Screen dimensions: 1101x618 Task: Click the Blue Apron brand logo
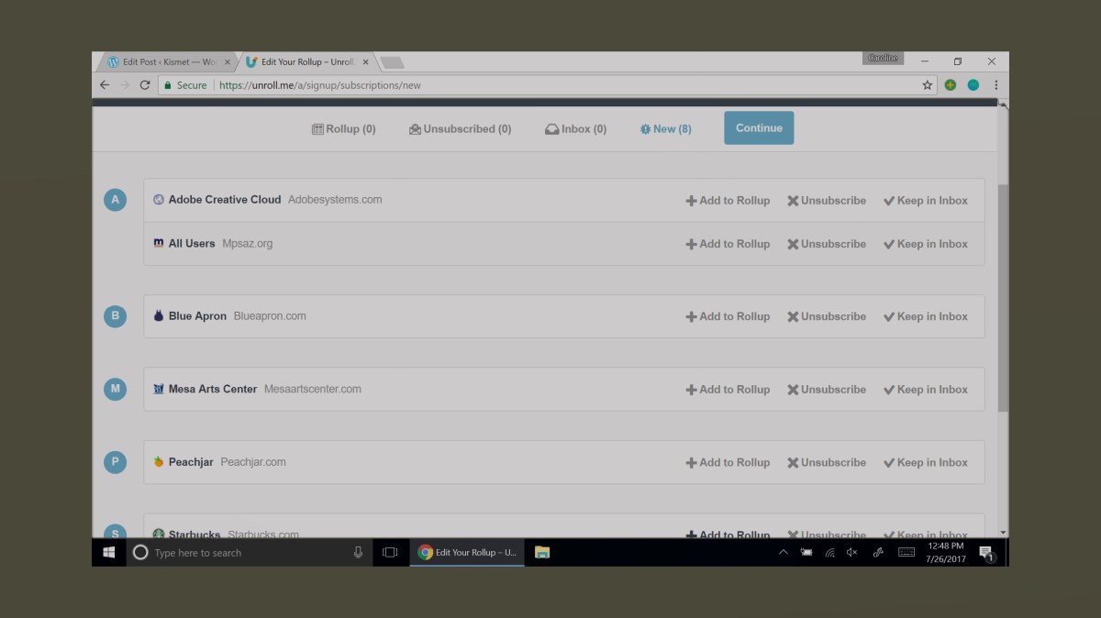point(159,315)
